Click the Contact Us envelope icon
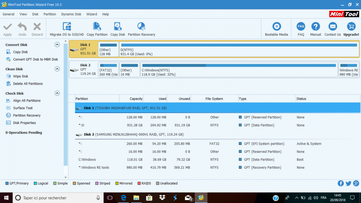361x203 pixels. tap(332, 27)
